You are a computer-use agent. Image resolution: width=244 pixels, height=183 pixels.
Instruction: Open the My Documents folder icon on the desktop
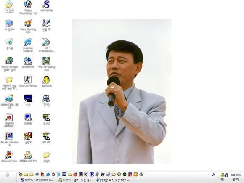(x=9, y=4)
